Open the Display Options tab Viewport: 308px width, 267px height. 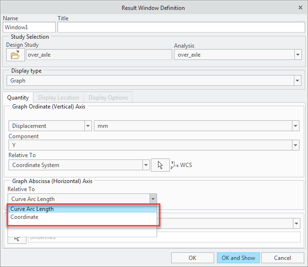(x=108, y=98)
